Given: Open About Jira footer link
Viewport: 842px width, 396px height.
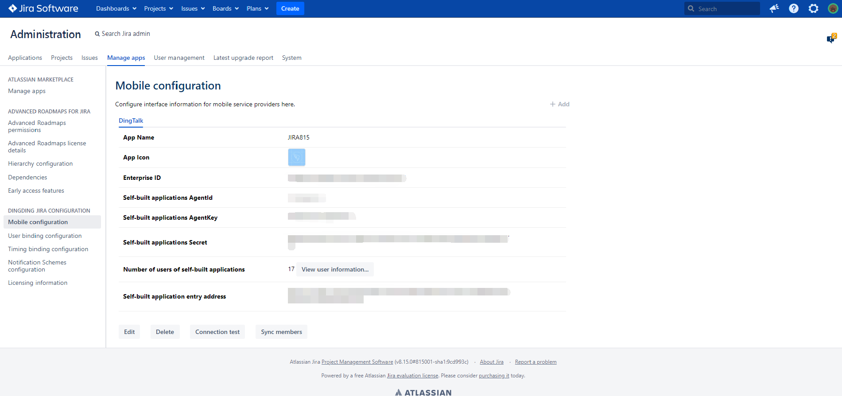Looking at the screenshot, I should point(492,362).
